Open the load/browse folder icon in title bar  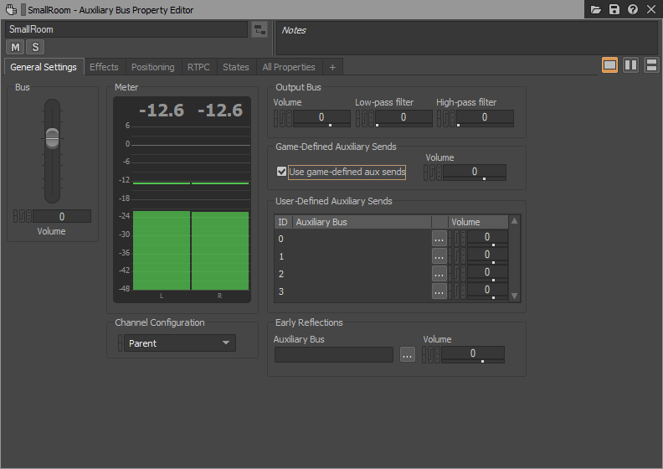(x=595, y=9)
